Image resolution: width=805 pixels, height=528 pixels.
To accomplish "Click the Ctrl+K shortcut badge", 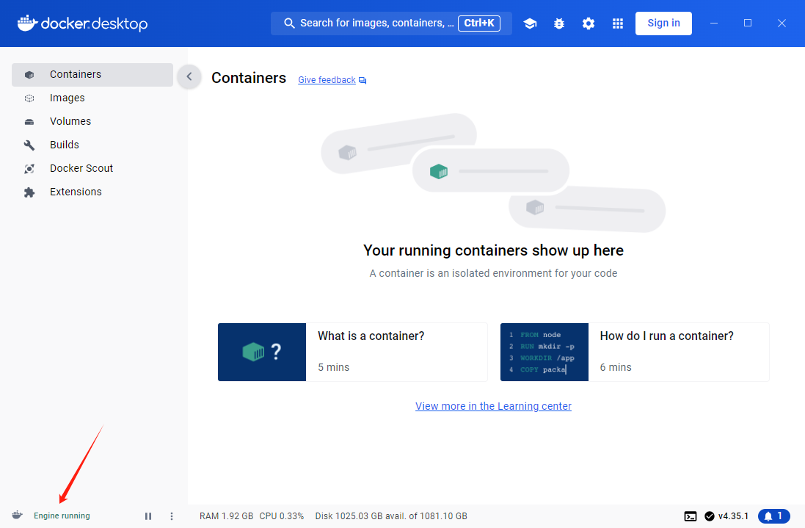I will click(479, 23).
